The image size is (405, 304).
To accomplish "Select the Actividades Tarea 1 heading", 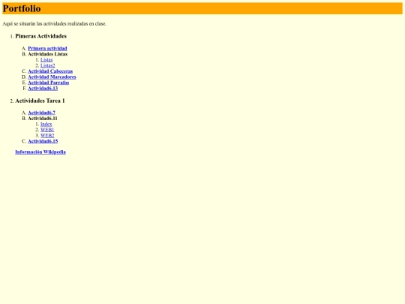I will (x=40, y=101).
